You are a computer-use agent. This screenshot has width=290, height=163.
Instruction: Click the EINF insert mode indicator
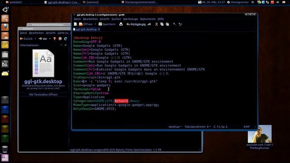pyautogui.click(x=246, y=127)
